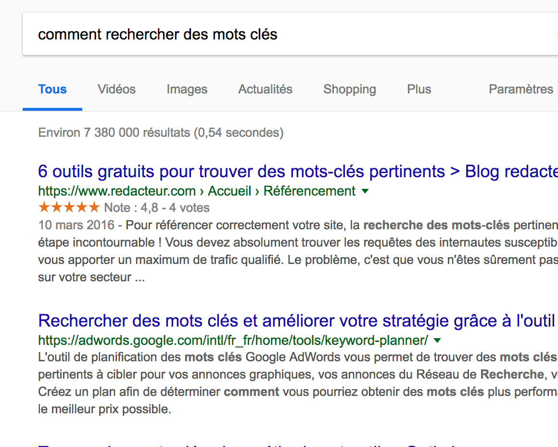
Task: Open the 'Rechercher des mots clés' result title
Action: 289,321
